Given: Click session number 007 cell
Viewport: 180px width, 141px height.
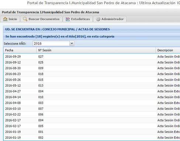Looking at the screenshot, I should [x=41, y=109].
